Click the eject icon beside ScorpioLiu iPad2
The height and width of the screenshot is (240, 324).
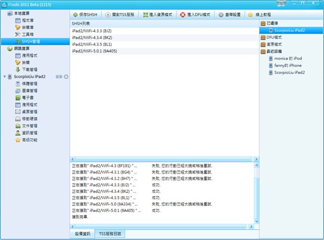(66, 77)
